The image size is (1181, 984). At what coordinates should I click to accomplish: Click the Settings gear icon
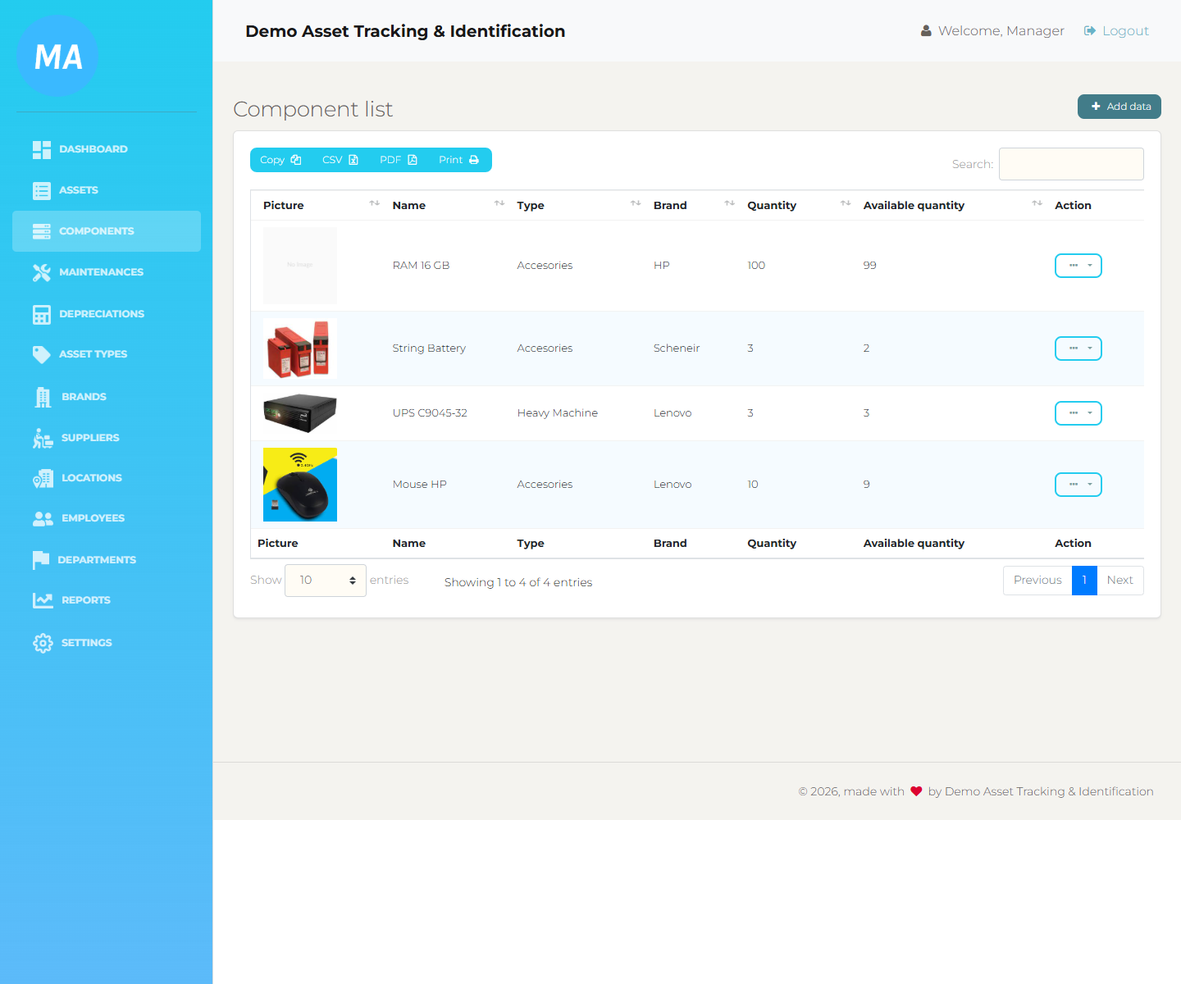point(43,643)
